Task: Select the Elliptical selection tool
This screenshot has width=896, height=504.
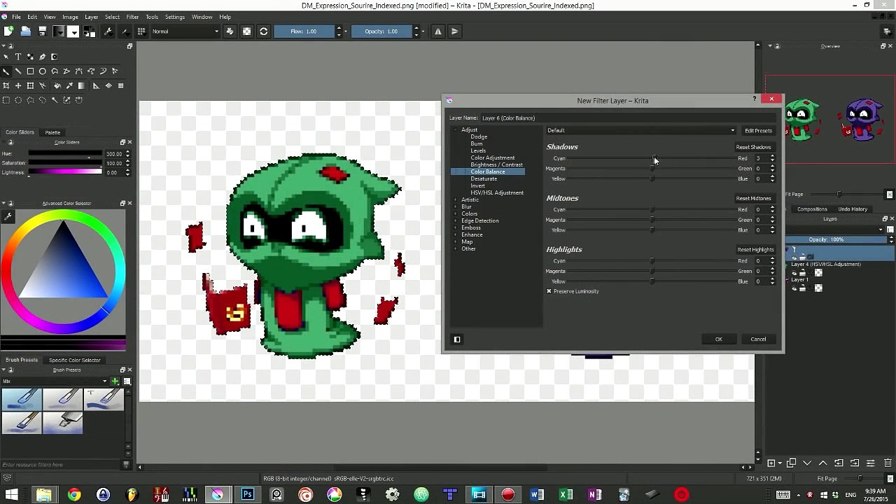Action: (18, 100)
